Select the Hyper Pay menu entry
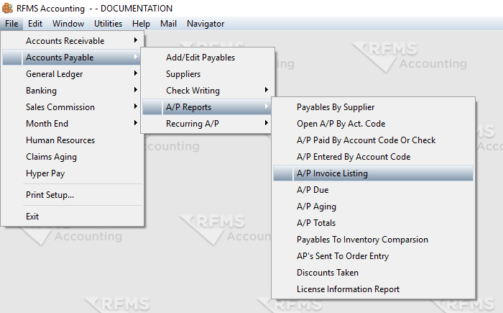The width and height of the screenshot is (503, 313). pyautogui.click(x=73, y=173)
